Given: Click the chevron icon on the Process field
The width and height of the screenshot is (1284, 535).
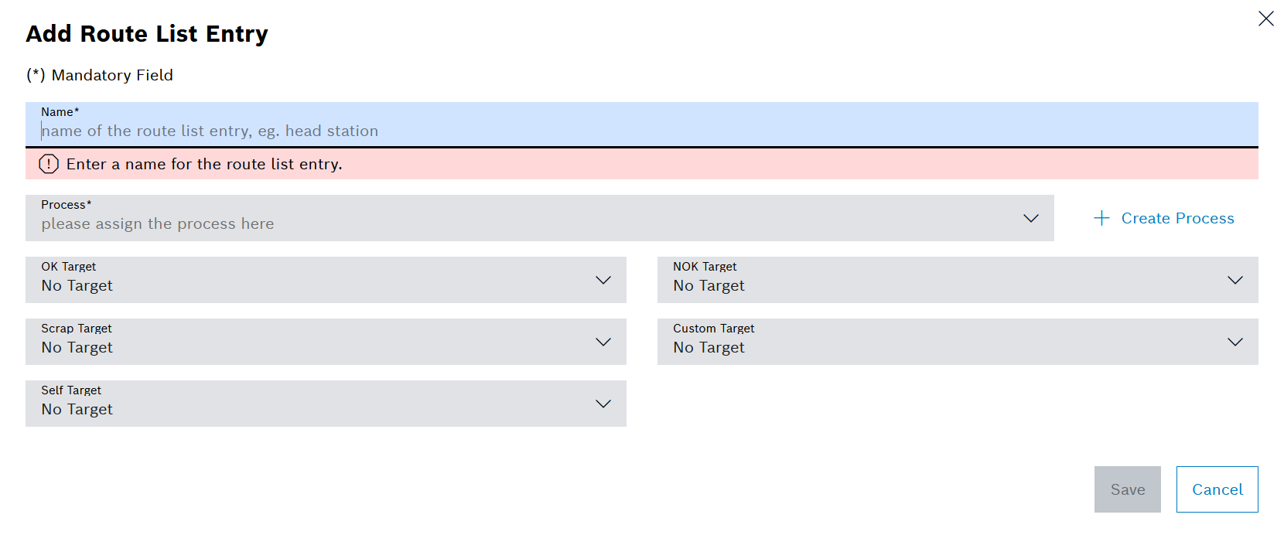Looking at the screenshot, I should (x=1031, y=218).
